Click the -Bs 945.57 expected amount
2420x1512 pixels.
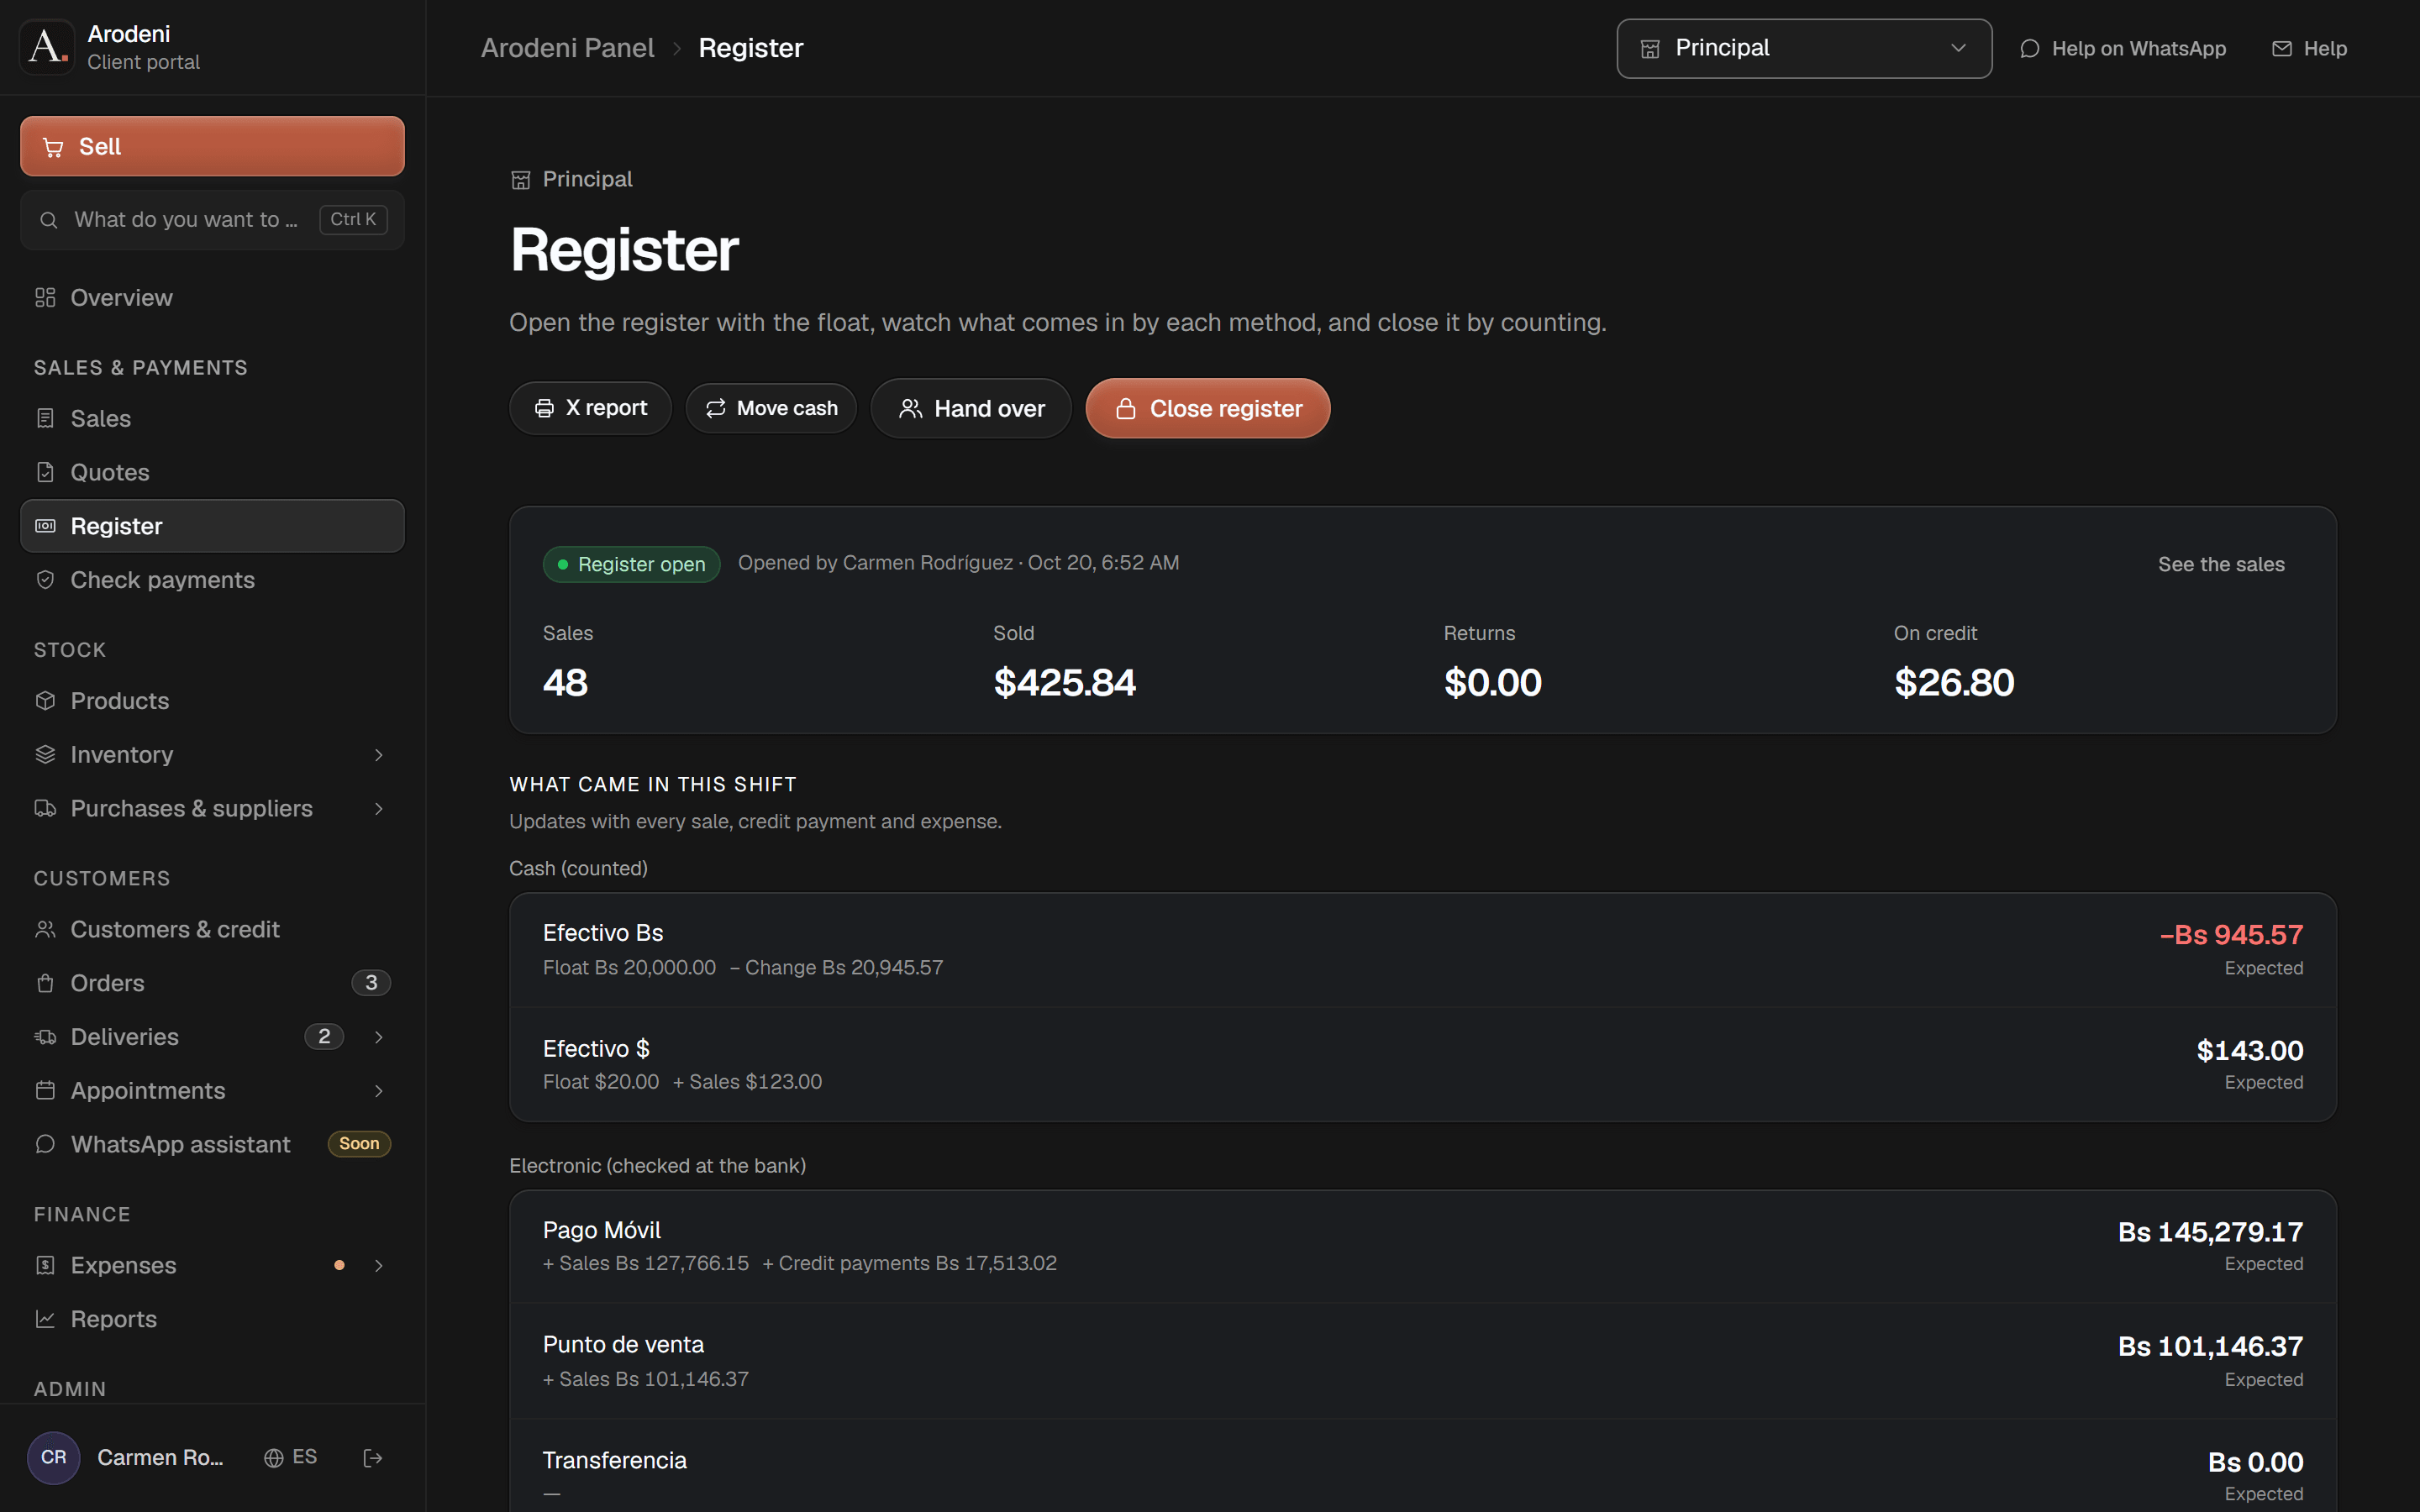(2231, 935)
